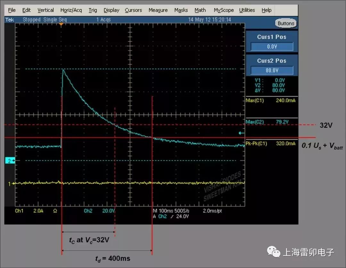Click the Tek logo label
This screenshot has width=346, height=268.
10,20
